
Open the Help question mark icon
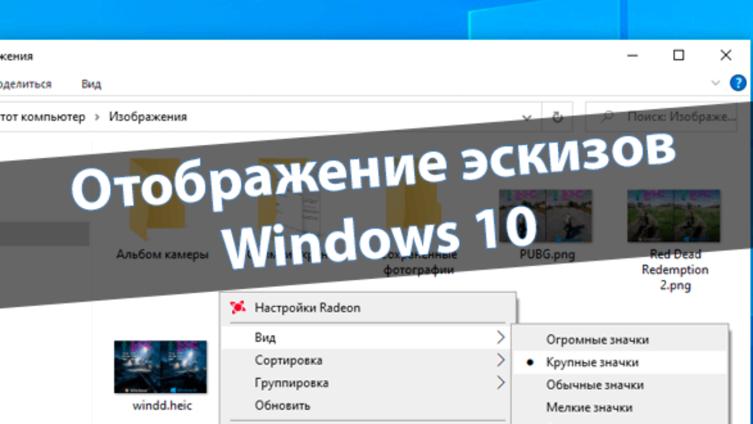tap(738, 83)
